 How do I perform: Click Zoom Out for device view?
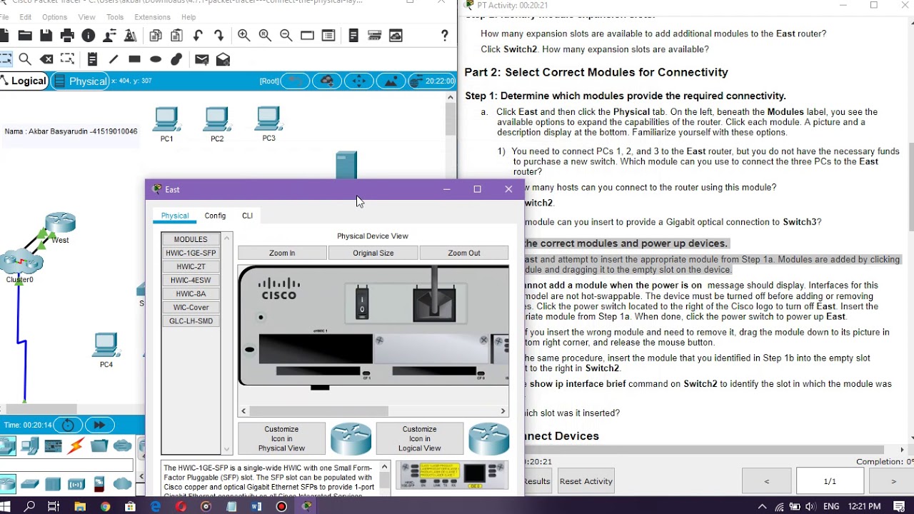point(464,253)
